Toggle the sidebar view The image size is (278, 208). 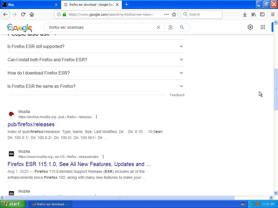[x=262, y=14]
